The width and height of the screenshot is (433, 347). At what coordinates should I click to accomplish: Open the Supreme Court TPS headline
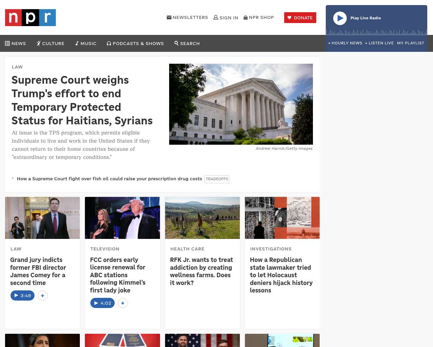82,100
